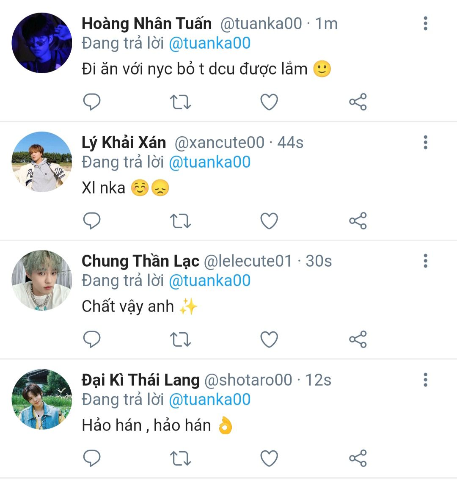Reply to Chung Thần Lạc's tweet
This screenshot has width=457, height=480.
pyautogui.click(x=92, y=339)
